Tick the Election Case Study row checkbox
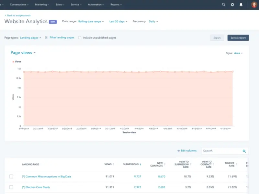 click(x=11, y=187)
